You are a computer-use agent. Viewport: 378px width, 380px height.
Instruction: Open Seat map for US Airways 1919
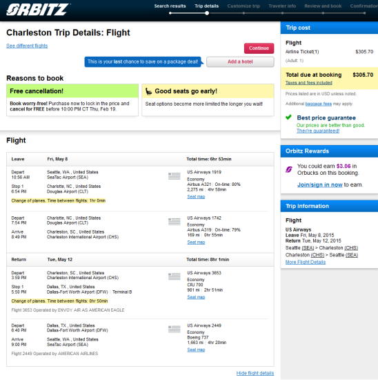(x=196, y=196)
